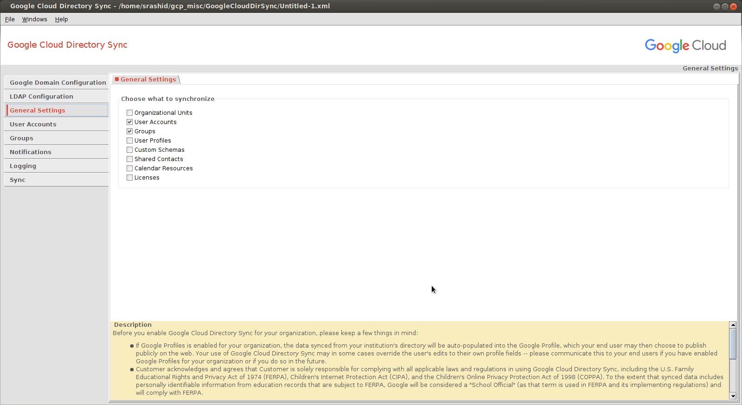Select General Settings in sidebar
Viewport: 742px width, 405px height.
[57, 110]
